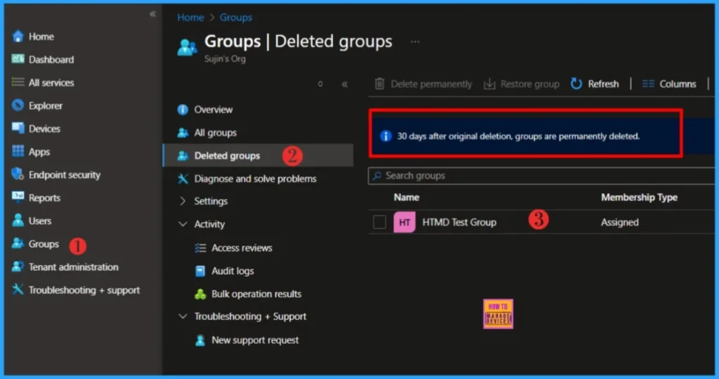Click the Diagnose and solve problems wrench icon
This screenshot has height=379, width=719.
pyautogui.click(x=183, y=178)
